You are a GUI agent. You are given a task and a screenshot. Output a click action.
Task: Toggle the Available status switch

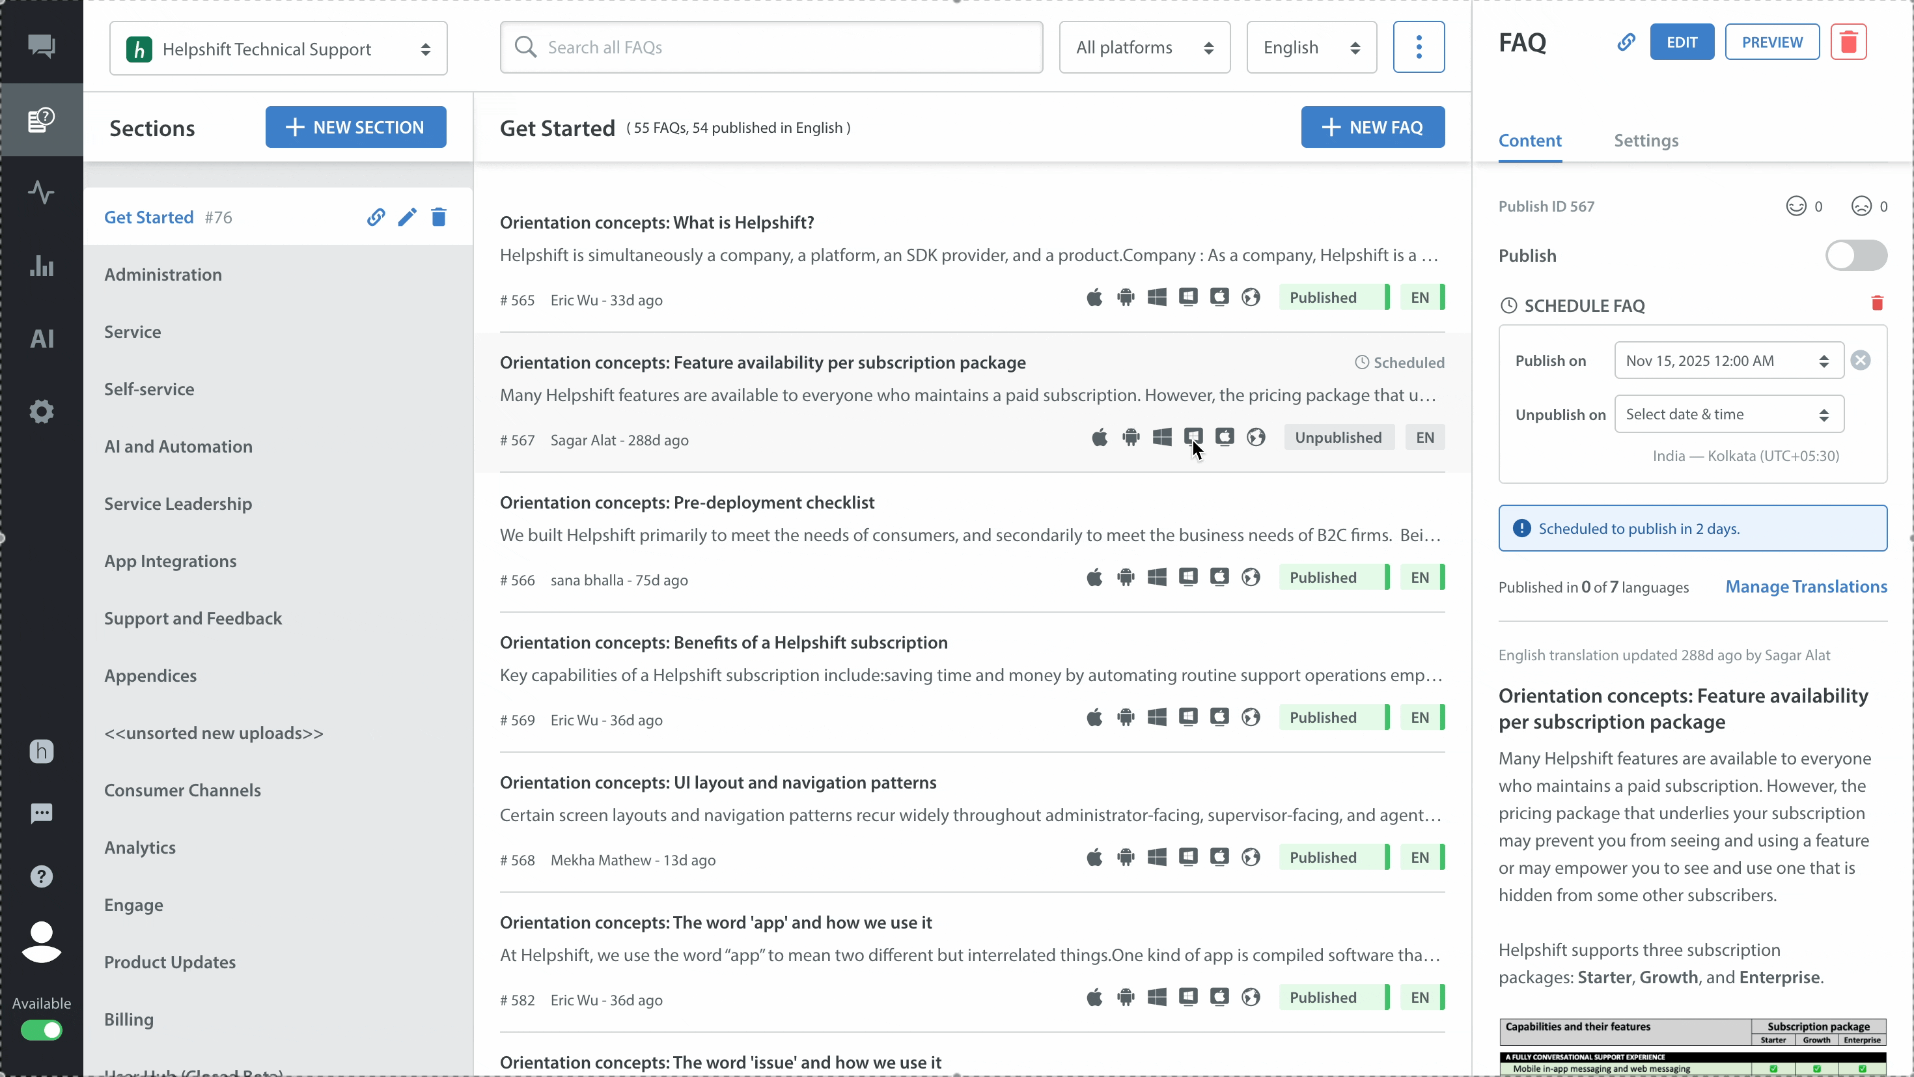42,1030
